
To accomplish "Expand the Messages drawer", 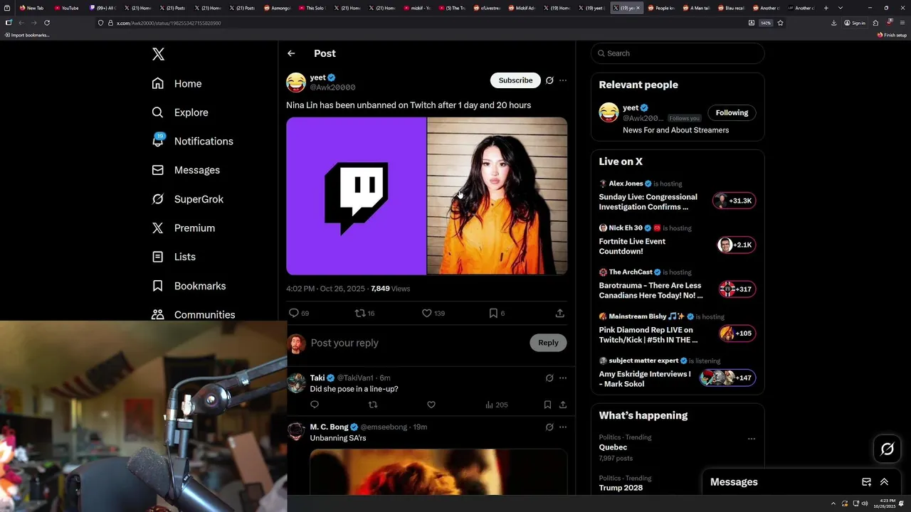I will point(884,482).
